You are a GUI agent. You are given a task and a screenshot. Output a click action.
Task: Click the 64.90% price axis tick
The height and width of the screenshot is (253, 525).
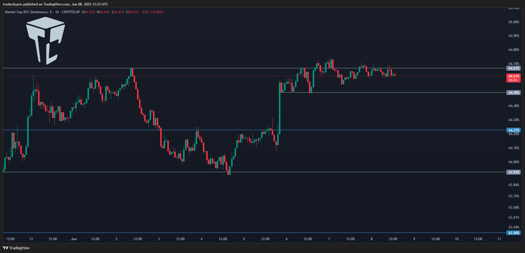[x=514, y=36]
